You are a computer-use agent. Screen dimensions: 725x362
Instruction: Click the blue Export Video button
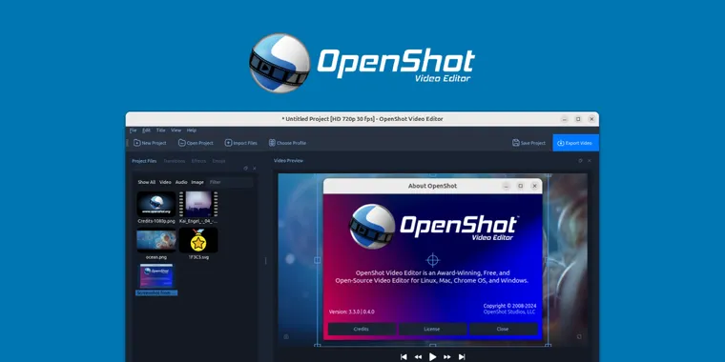pos(575,143)
